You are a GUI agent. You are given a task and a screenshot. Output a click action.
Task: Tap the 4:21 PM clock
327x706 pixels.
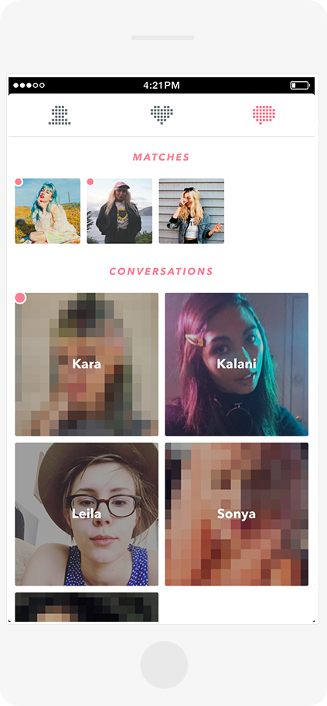click(162, 85)
